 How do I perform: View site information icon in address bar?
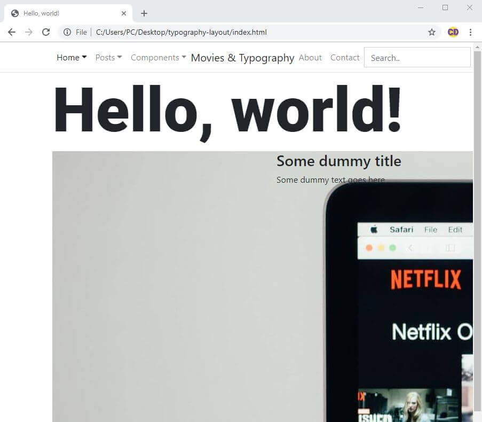[x=67, y=32]
